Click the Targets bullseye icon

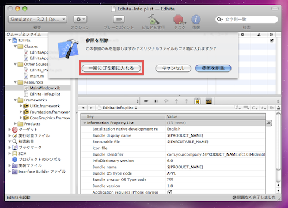(14, 130)
